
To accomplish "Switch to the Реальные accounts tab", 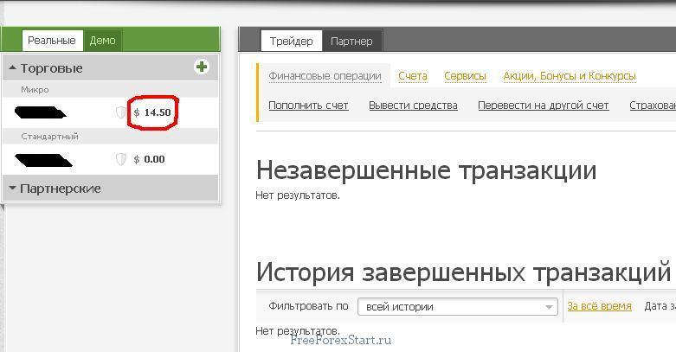I will point(52,40).
